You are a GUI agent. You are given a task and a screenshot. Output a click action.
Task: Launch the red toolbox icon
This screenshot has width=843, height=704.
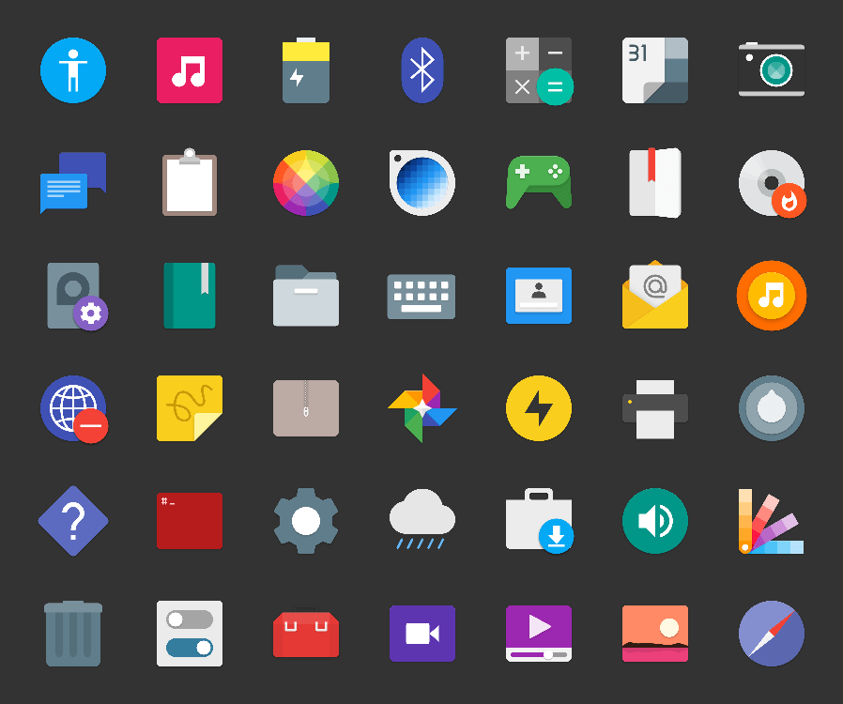(x=306, y=632)
